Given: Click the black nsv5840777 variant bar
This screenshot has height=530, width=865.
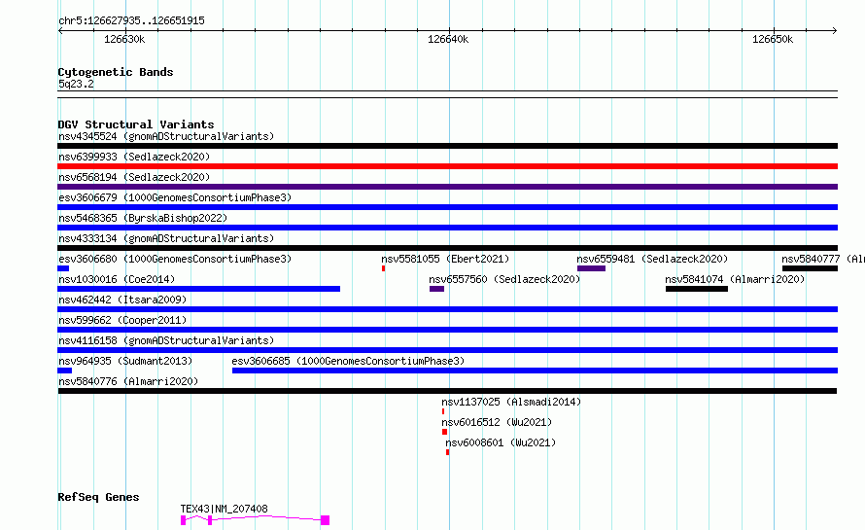Looking at the screenshot, I should tap(810, 268).
